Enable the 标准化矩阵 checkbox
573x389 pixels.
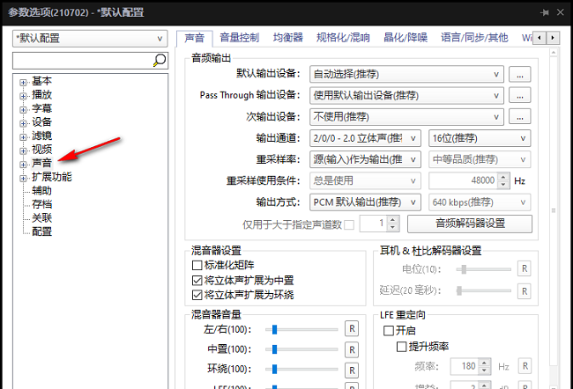[197, 265]
